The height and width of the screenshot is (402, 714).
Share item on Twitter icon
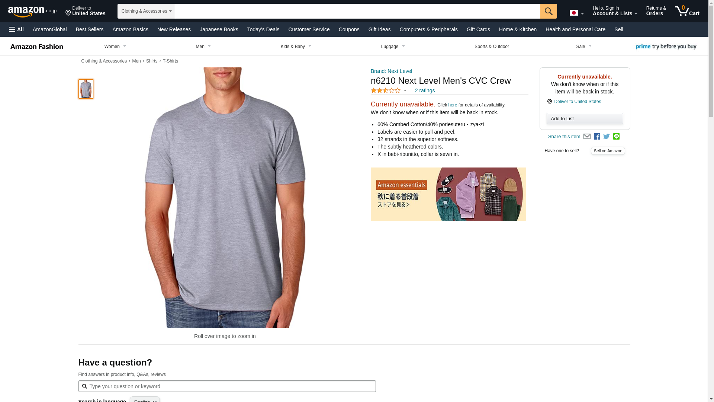click(x=607, y=137)
